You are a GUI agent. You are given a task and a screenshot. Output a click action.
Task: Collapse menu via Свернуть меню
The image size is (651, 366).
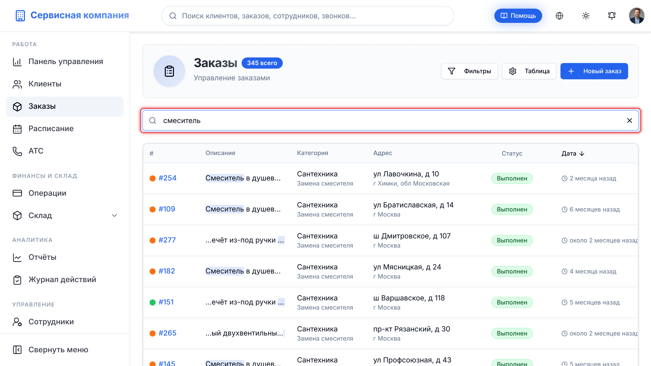pos(65,350)
